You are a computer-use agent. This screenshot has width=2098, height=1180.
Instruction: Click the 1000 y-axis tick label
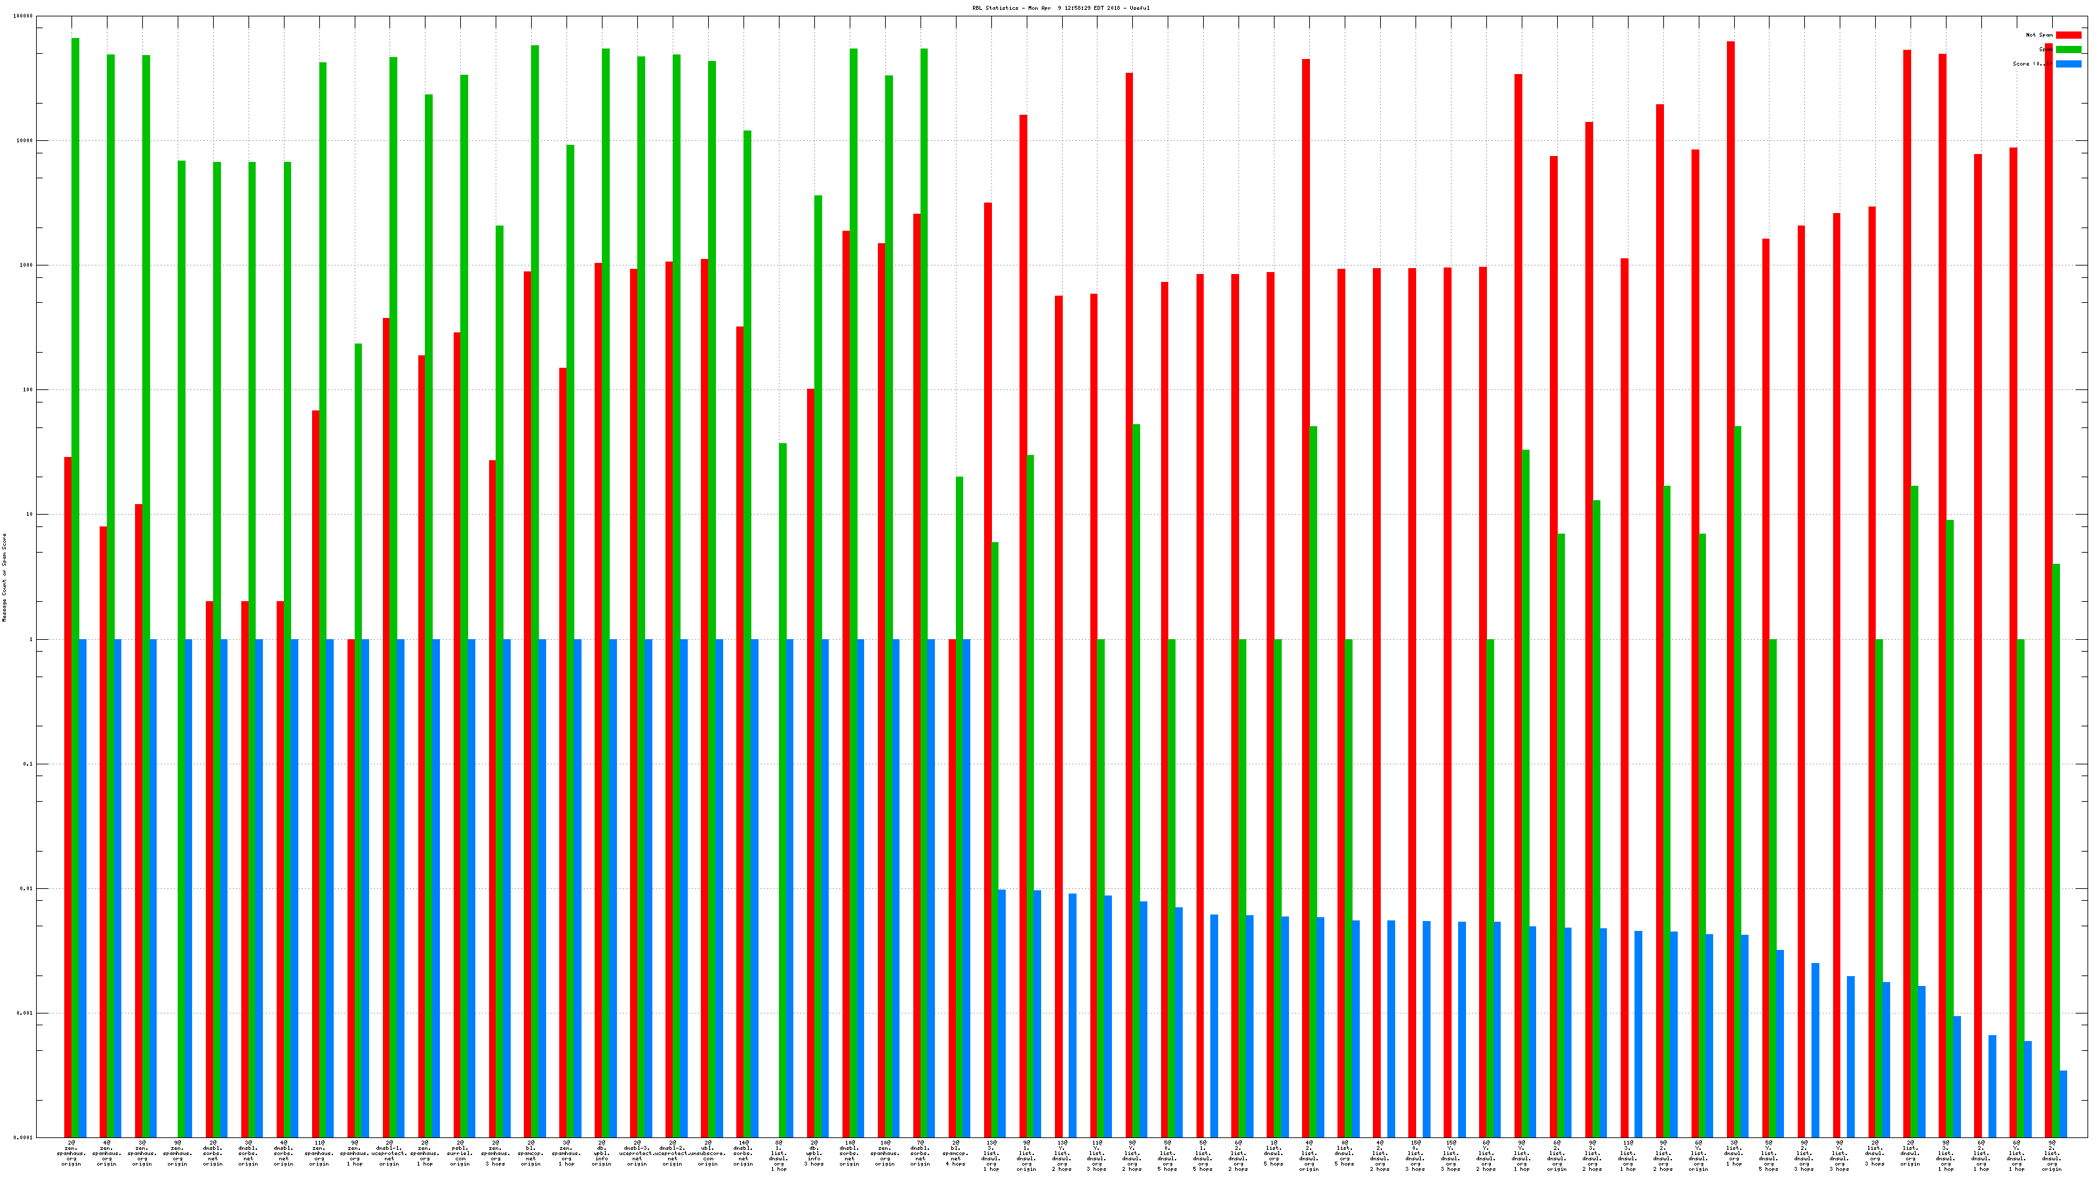(26, 265)
